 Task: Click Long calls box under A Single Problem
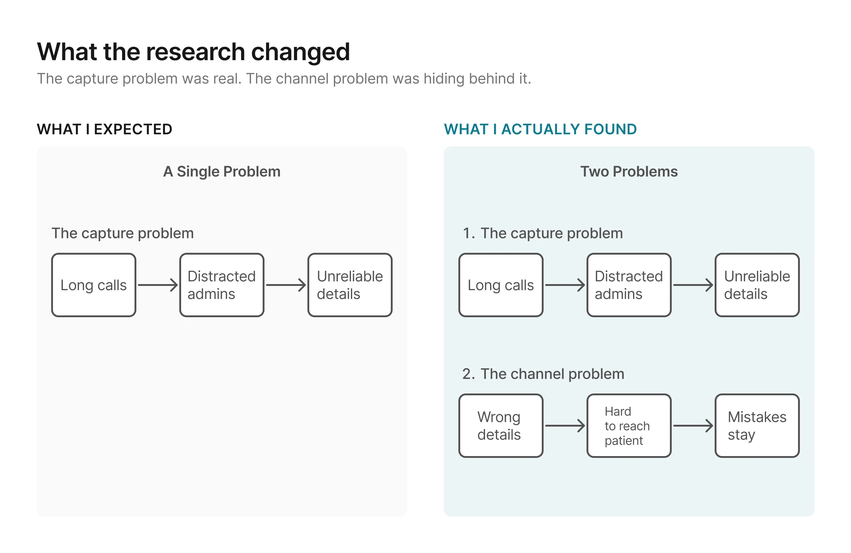tap(94, 285)
